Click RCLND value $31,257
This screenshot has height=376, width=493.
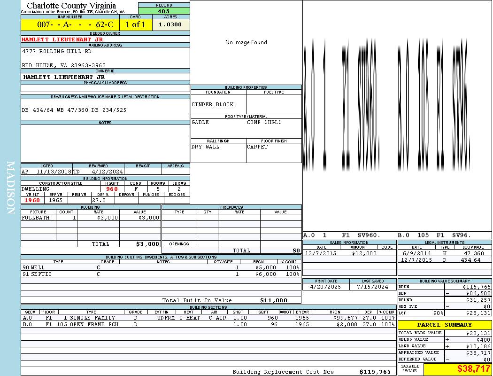coord(478,300)
